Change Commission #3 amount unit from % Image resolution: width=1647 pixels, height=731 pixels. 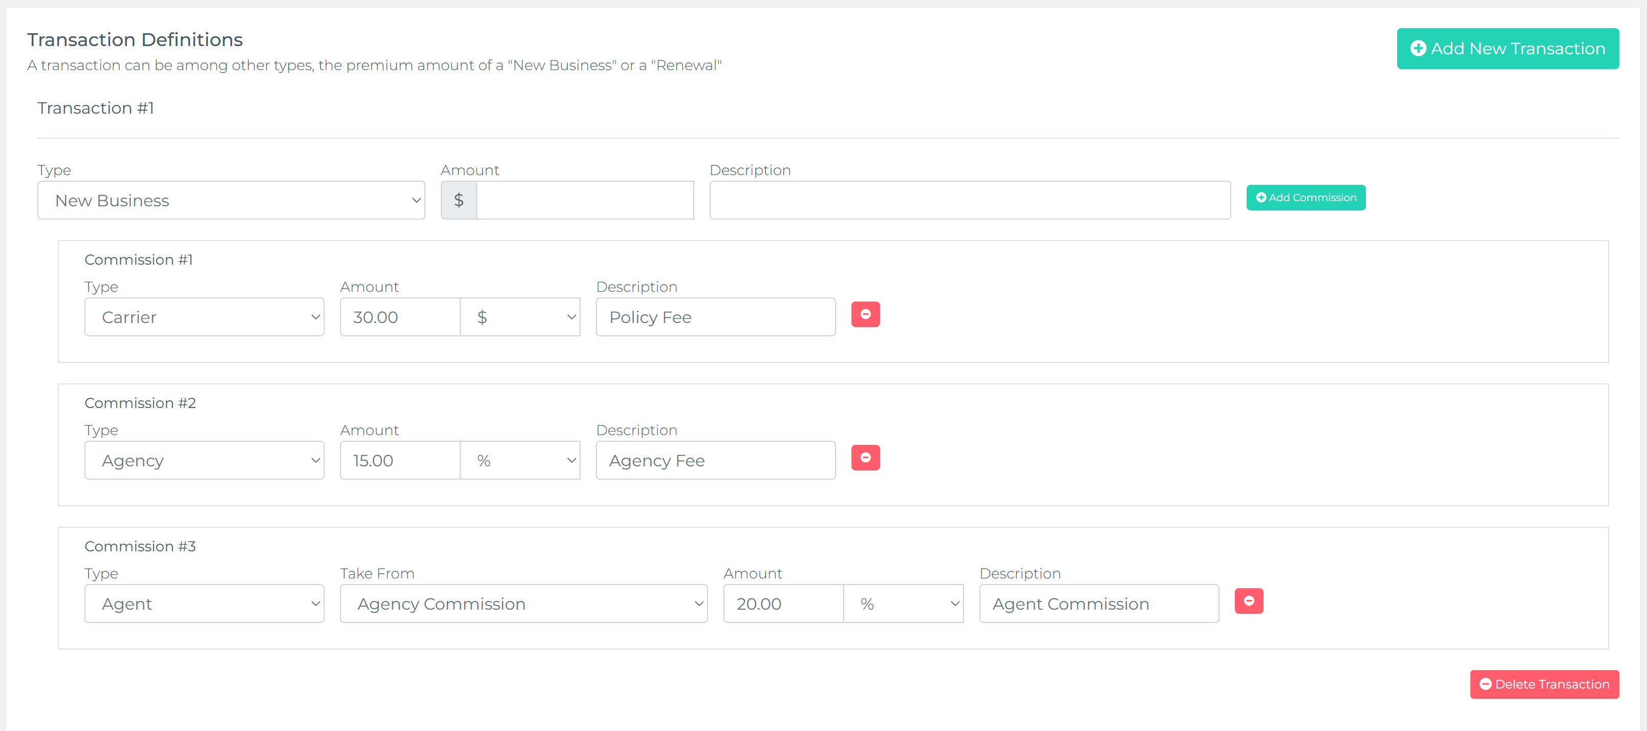[903, 603]
